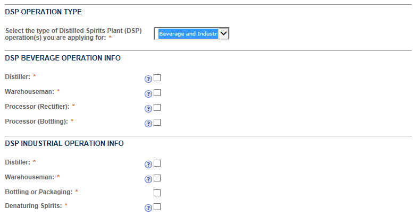
Task: Click the 'Bottling or Packaging:' label text
Action: 37,191
